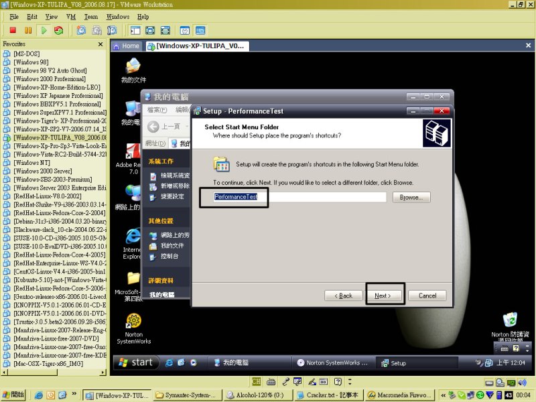The width and height of the screenshot is (536, 402).
Task: Toggle the sidebar view toolbar icon
Action: pyautogui.click(x=135, y=30)
